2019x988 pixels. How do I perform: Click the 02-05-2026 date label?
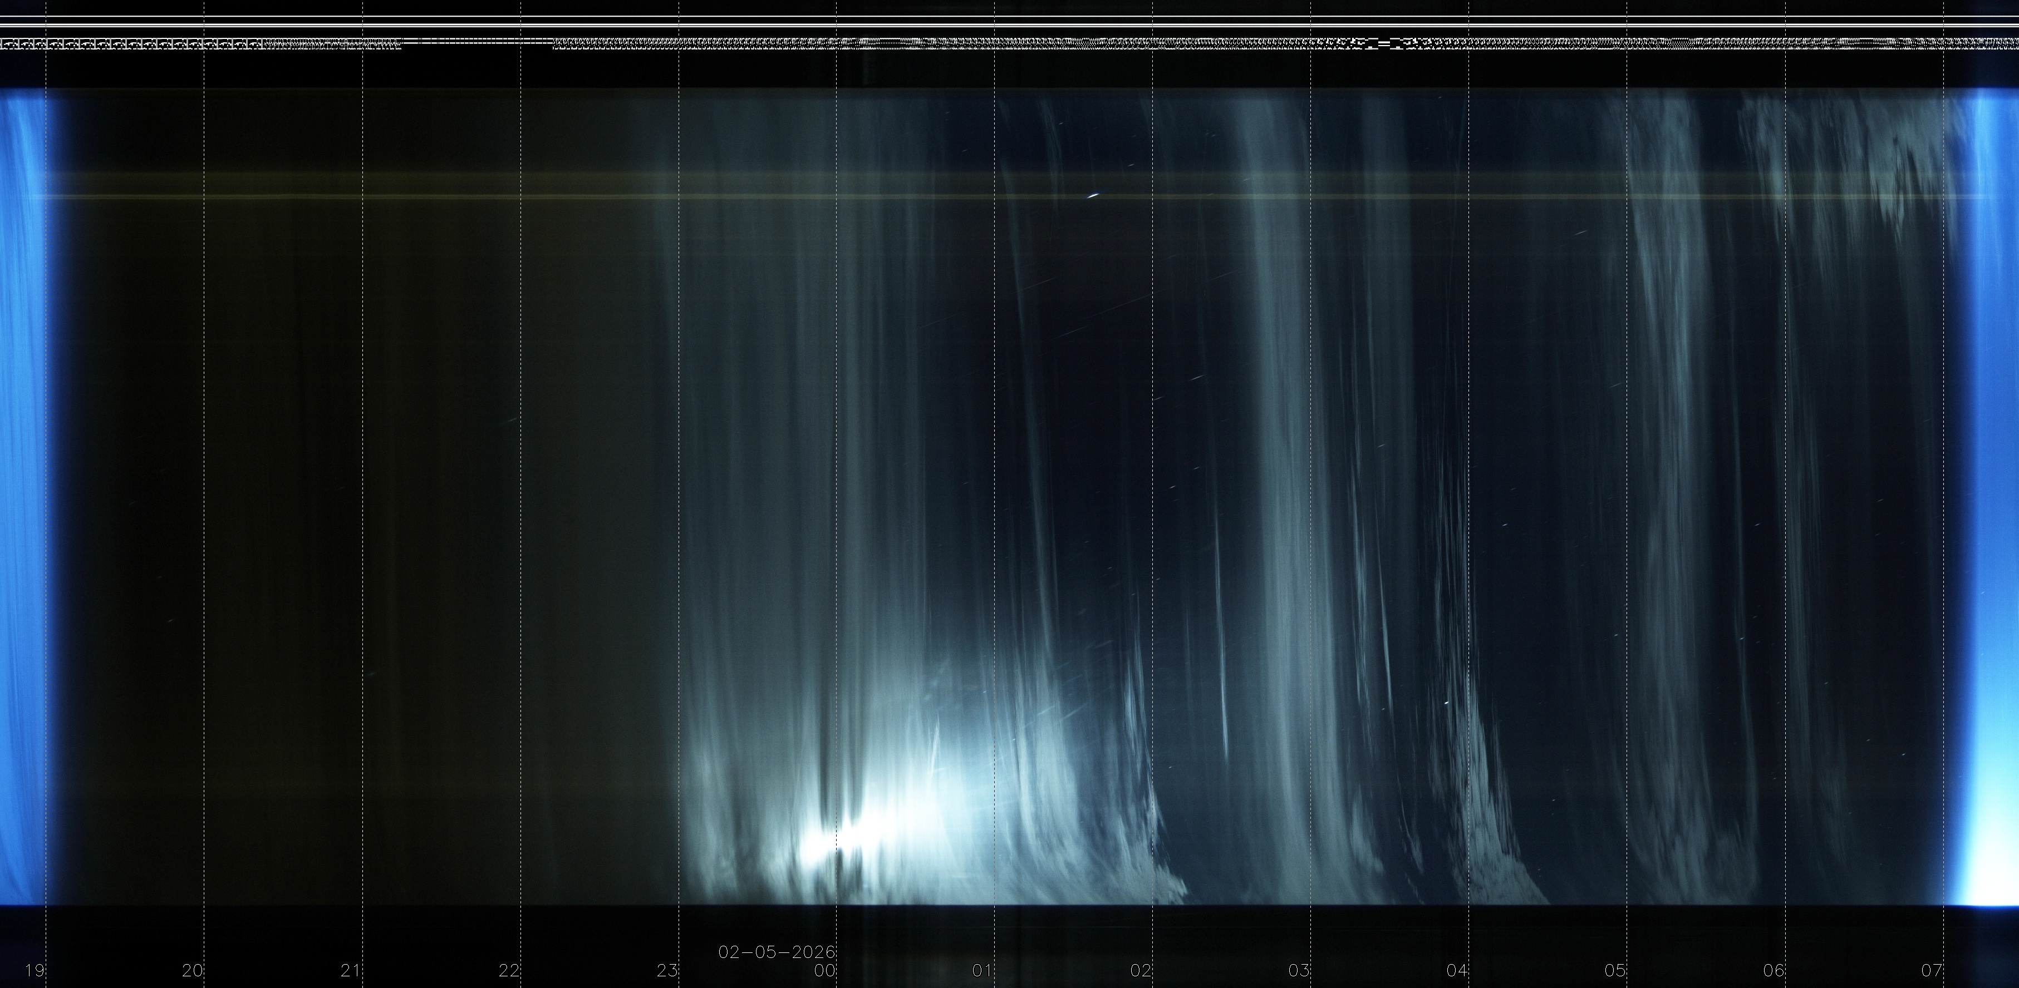777,953
